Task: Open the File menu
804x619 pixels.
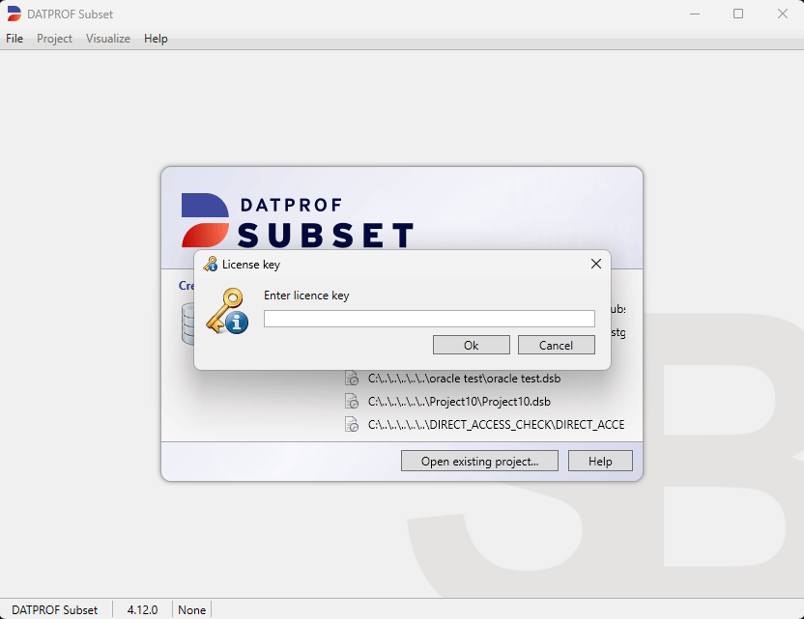Action: 14,39
